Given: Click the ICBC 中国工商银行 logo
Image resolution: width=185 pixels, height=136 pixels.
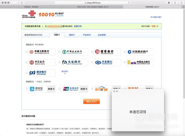Looking at the screenshot, I should [42, 52].
